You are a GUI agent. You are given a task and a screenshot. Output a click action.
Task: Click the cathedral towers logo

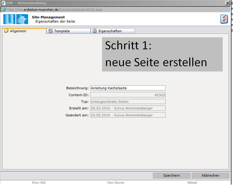[x=9, y=19]
